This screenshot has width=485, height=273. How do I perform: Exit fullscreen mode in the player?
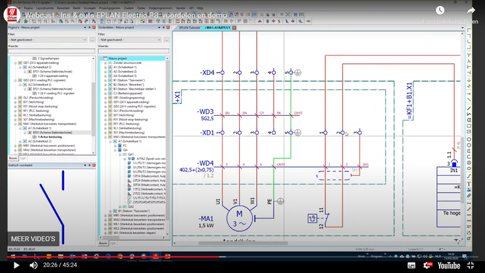(470, 265)
